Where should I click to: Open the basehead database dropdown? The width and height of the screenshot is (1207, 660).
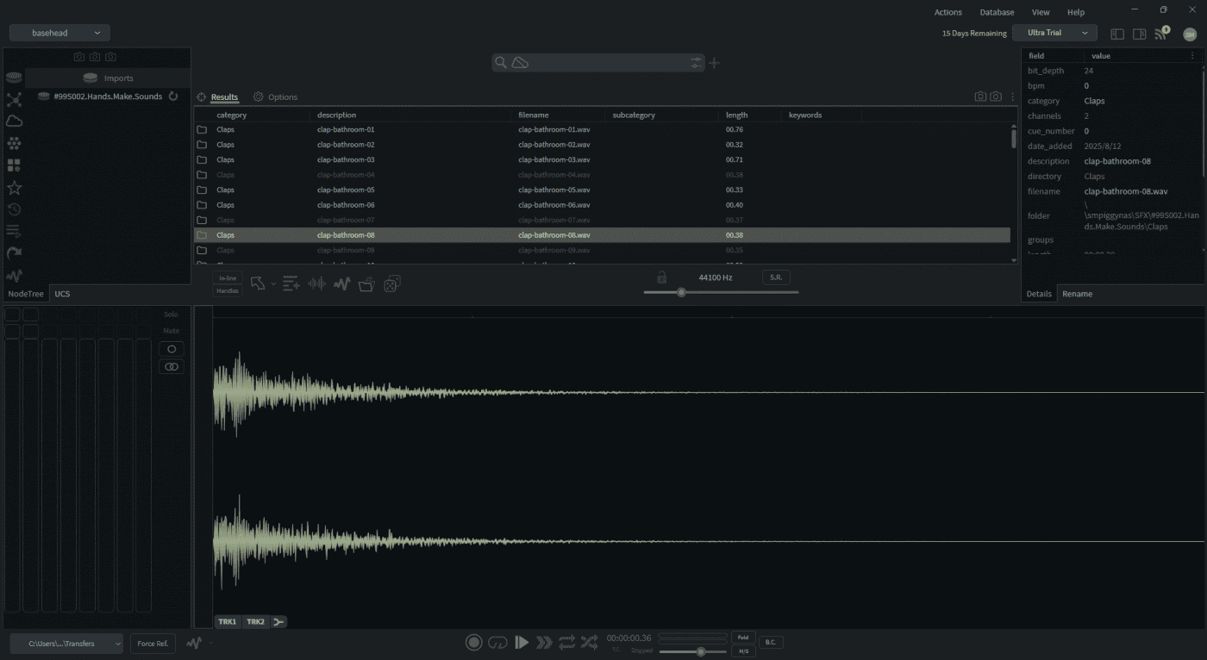coord(59,33)
